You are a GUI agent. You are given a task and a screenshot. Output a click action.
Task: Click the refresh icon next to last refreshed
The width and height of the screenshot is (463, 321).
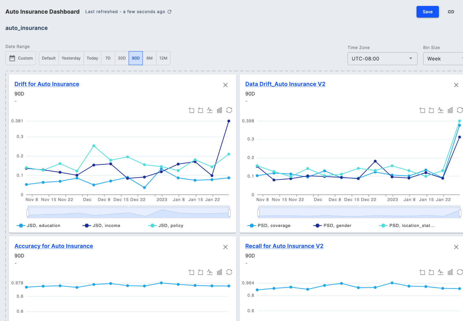pos(170,12)
